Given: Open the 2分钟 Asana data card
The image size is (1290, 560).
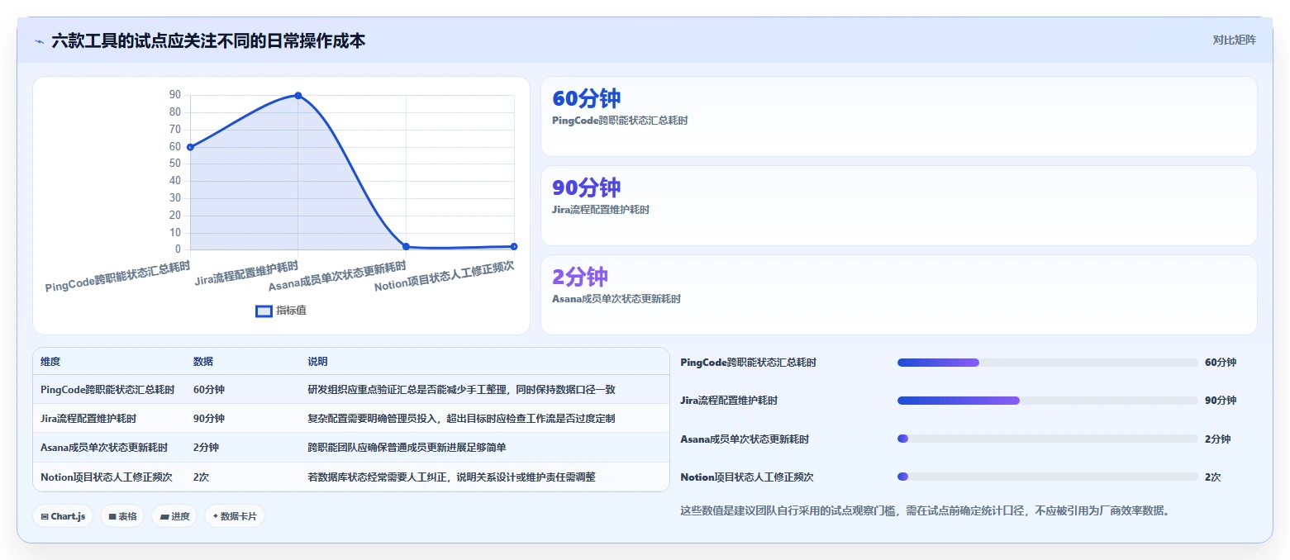Looking at the screenshot, I should (898, 295).
